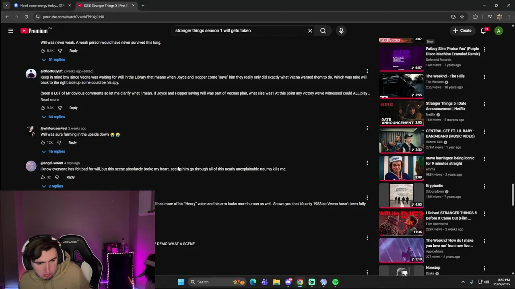The image size is (515, 289).
Task: Open a new browser tab
Action: pos(143,6)
